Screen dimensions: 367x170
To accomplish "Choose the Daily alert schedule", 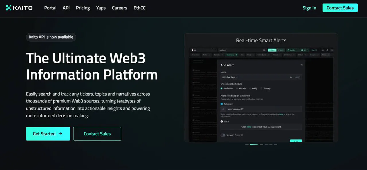I will coord(253,88).
